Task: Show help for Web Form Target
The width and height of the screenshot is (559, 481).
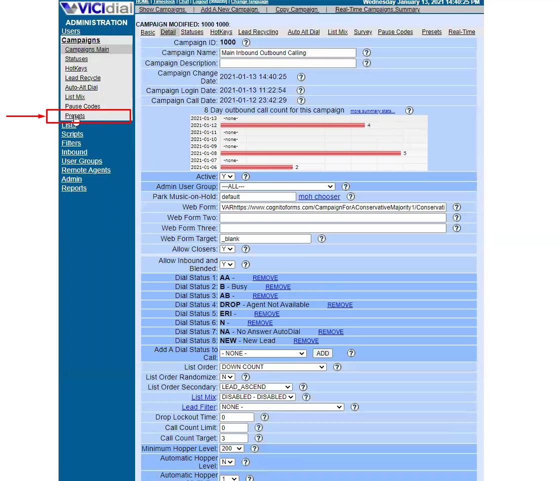Action: tap(322, 238)
